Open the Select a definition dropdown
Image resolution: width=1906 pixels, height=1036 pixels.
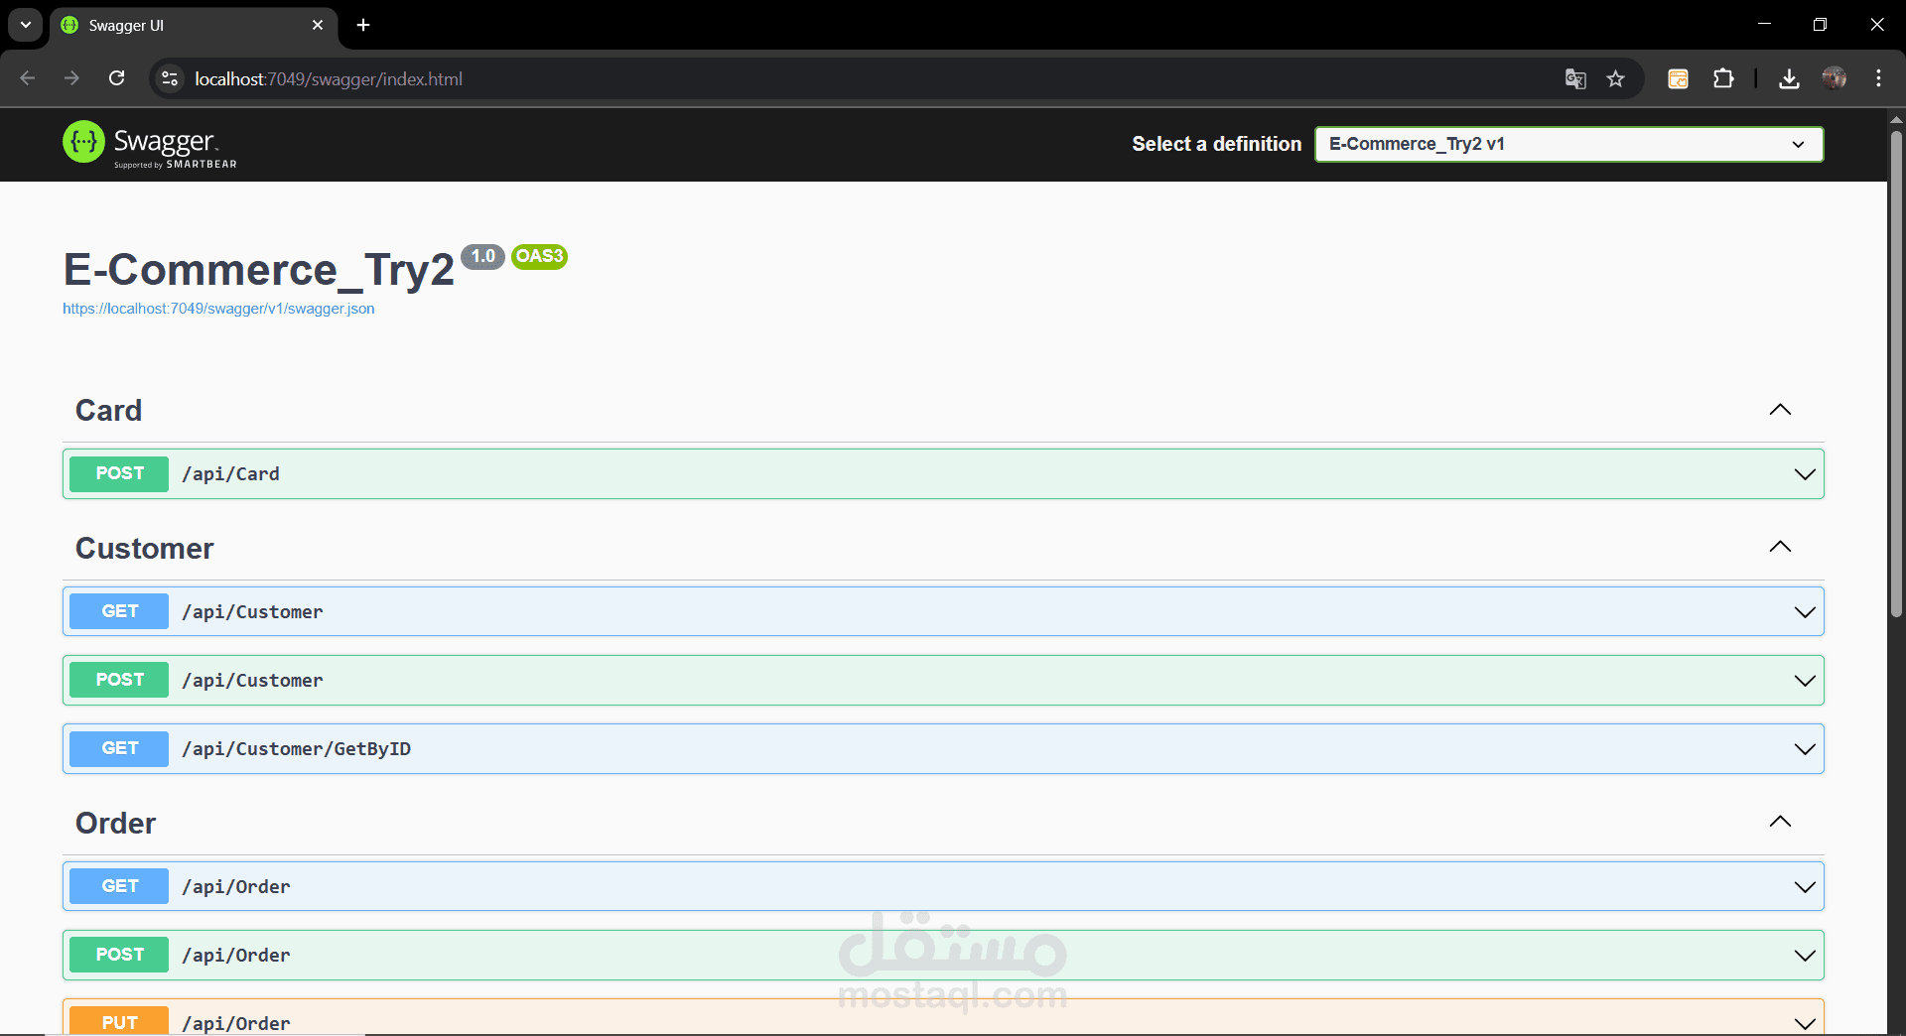click(1568, 144)
